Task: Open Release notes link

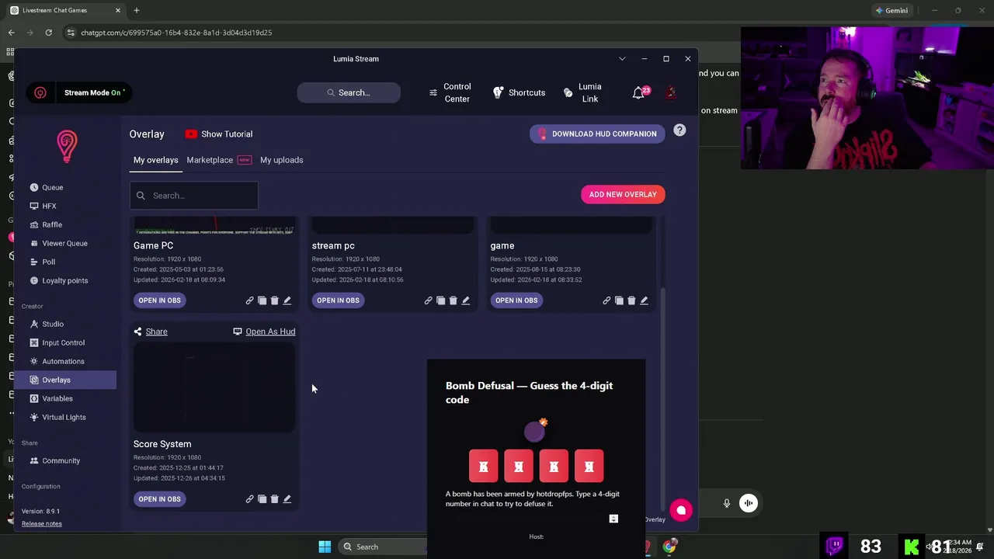Action: pos(42,523)
